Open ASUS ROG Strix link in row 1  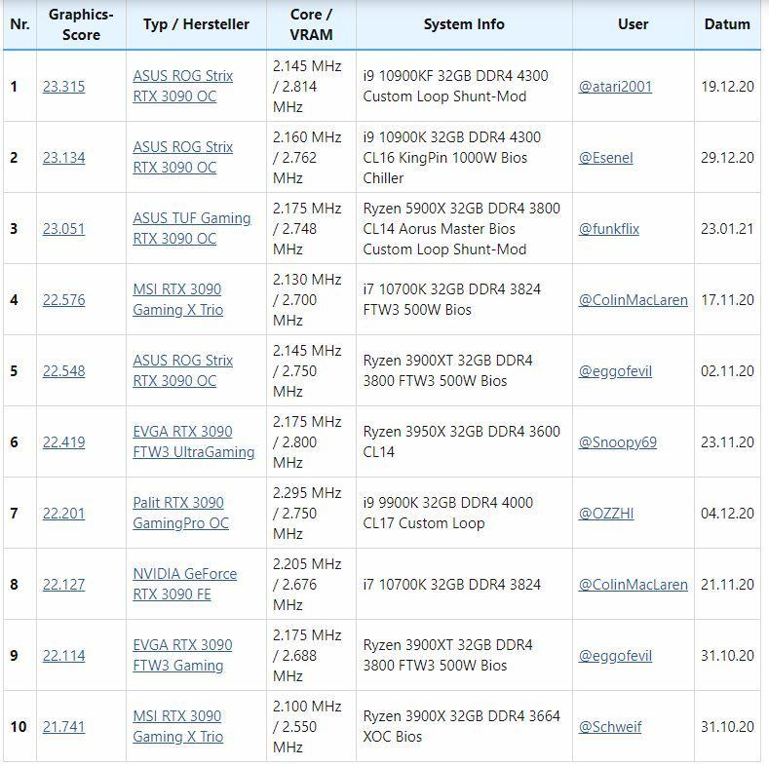(x=183, y=87)
